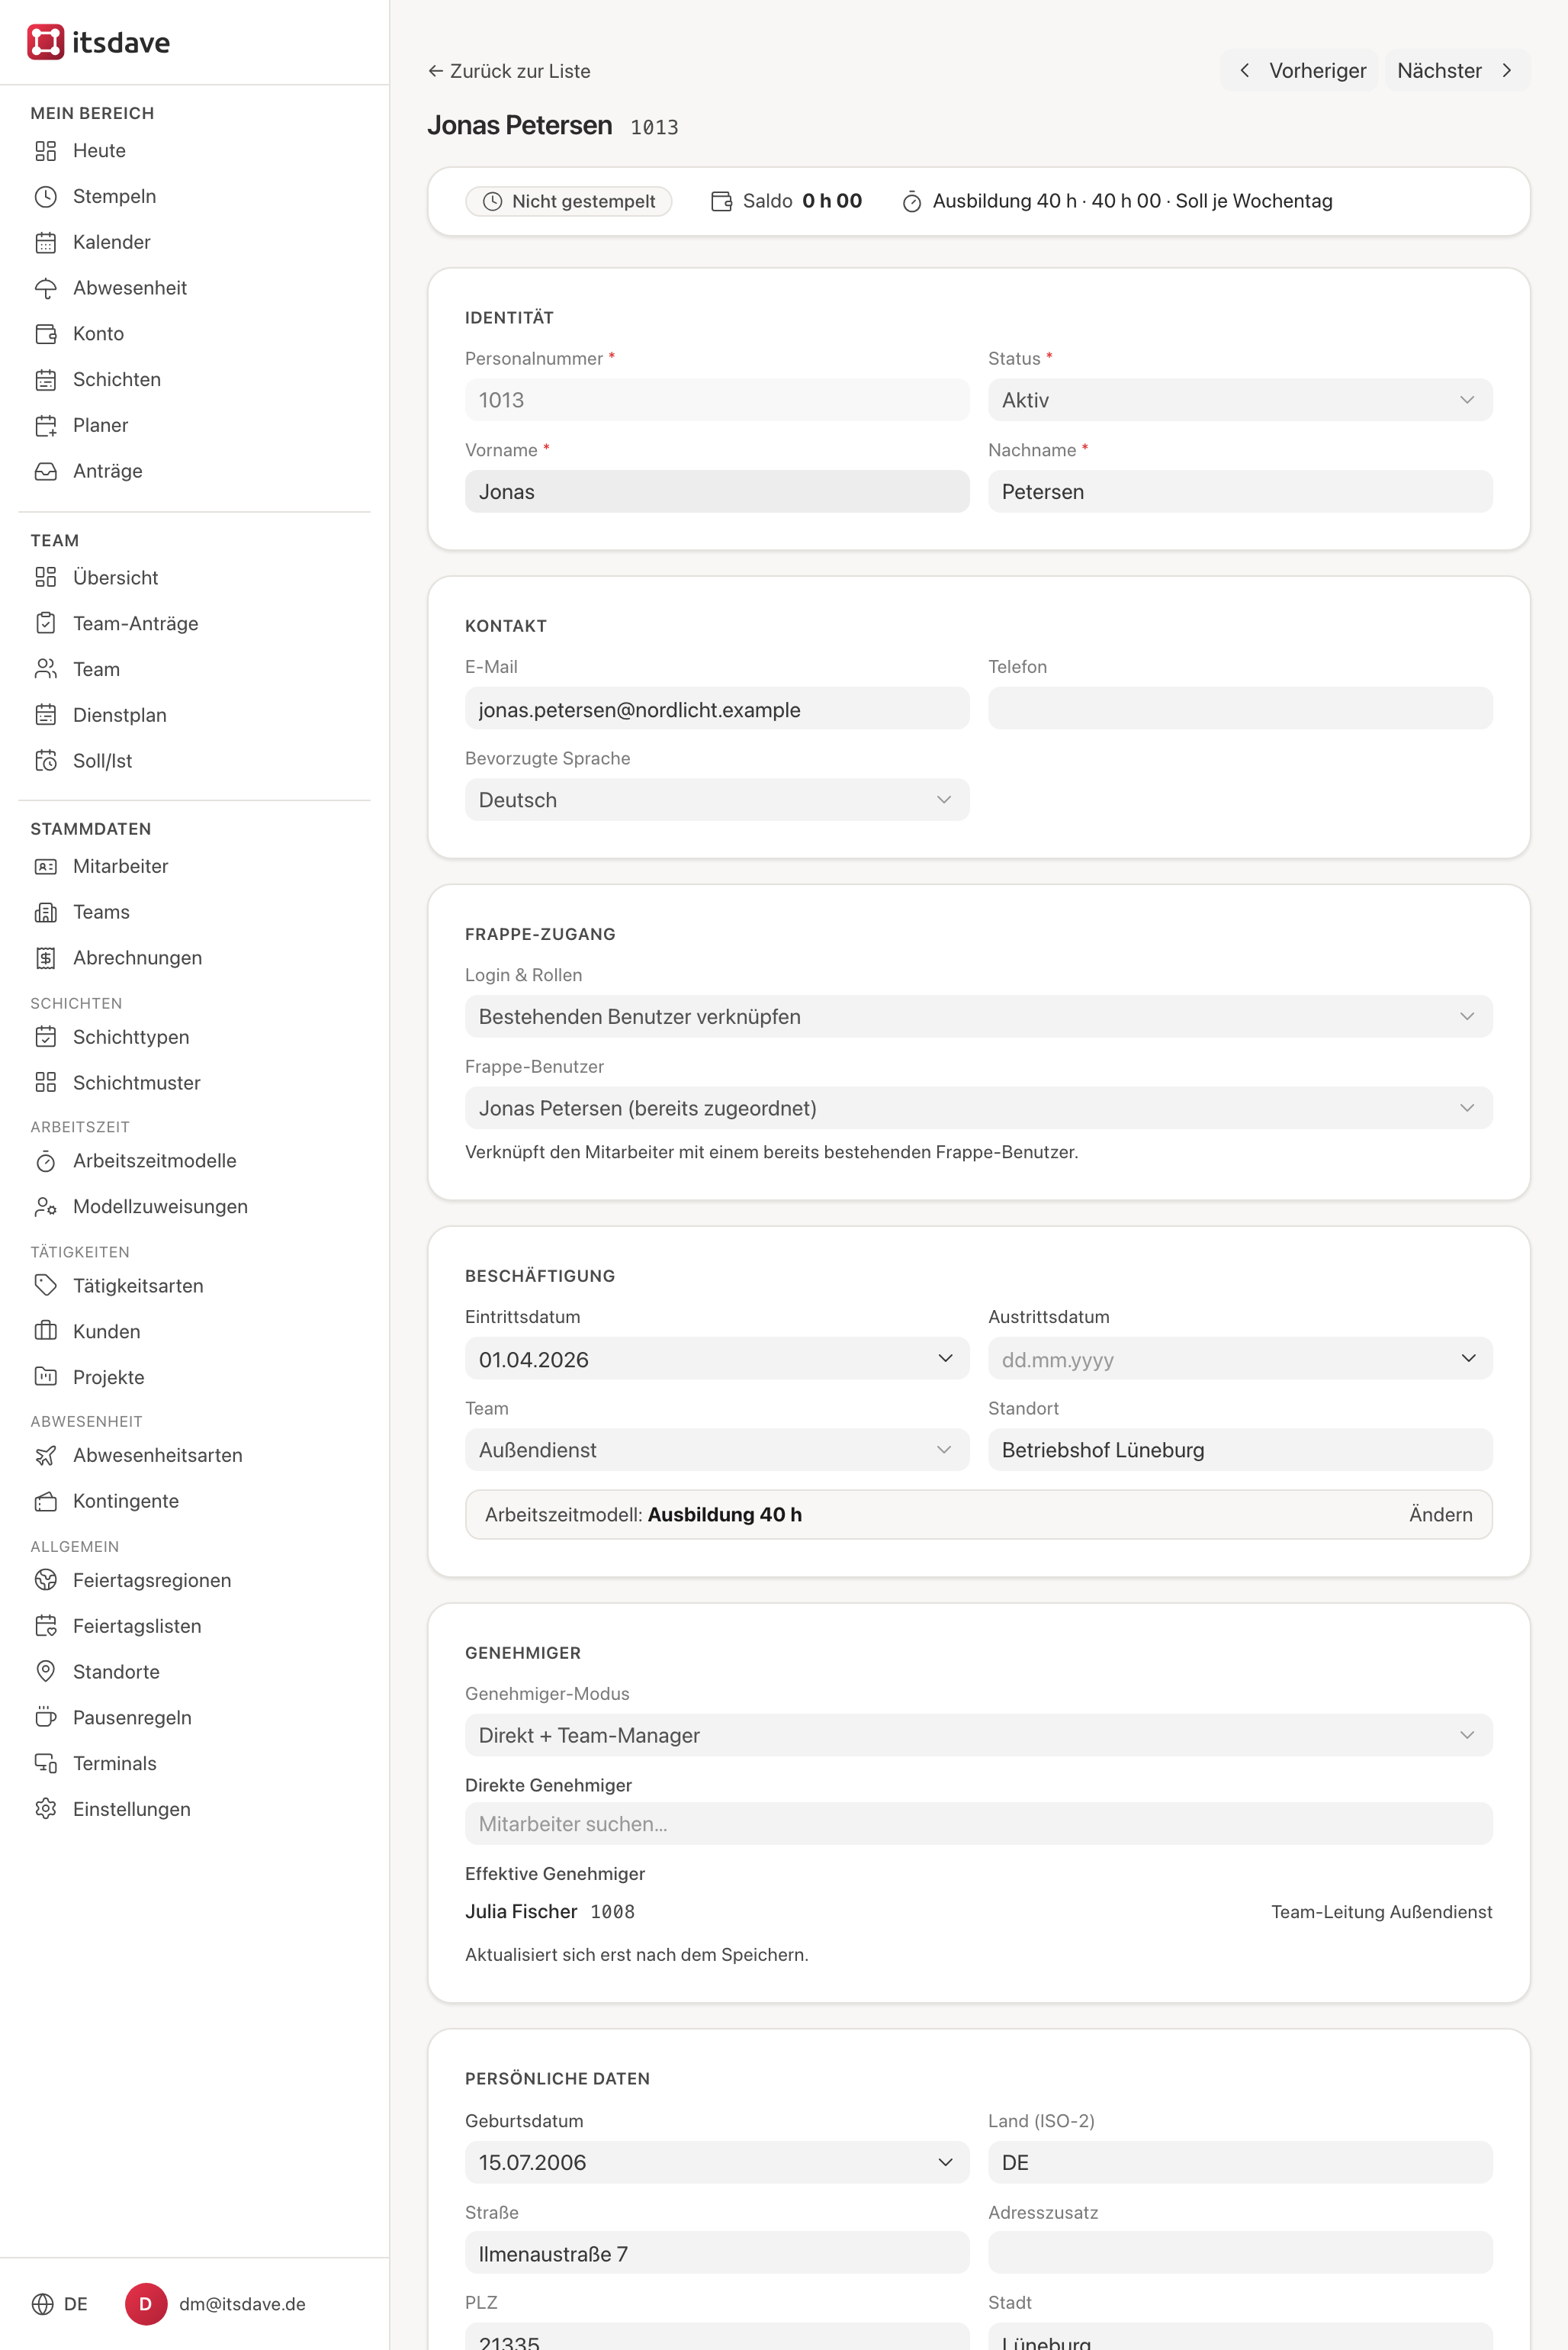Open Dienstplan in the Team section

click(119, 714)
